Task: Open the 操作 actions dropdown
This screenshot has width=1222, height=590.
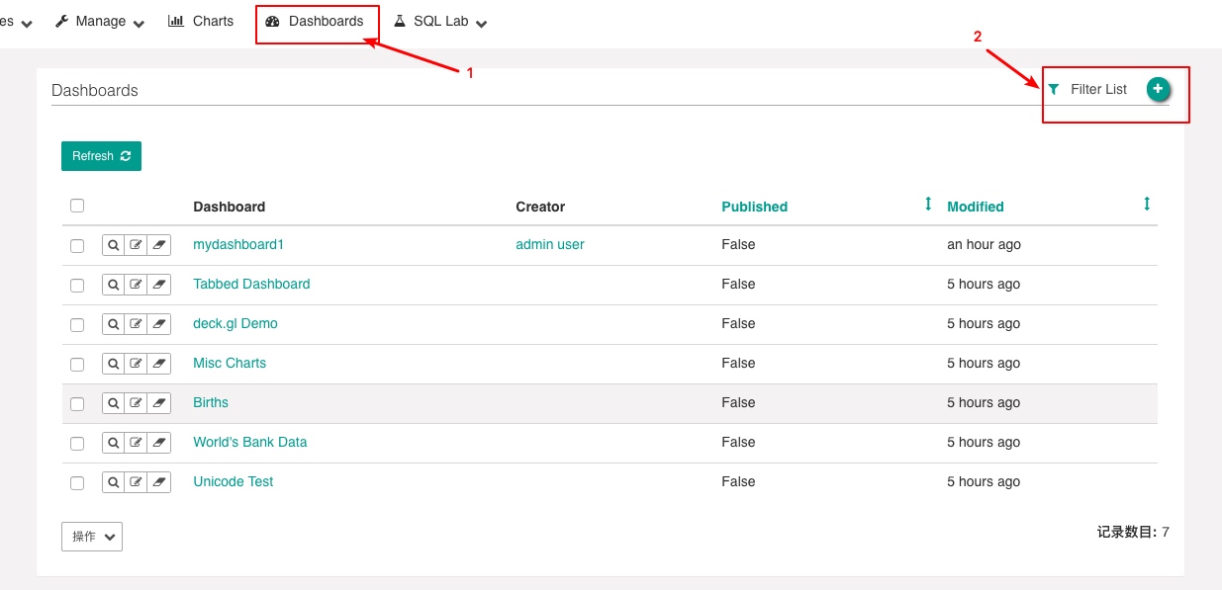Action: [x=92, y=537]
